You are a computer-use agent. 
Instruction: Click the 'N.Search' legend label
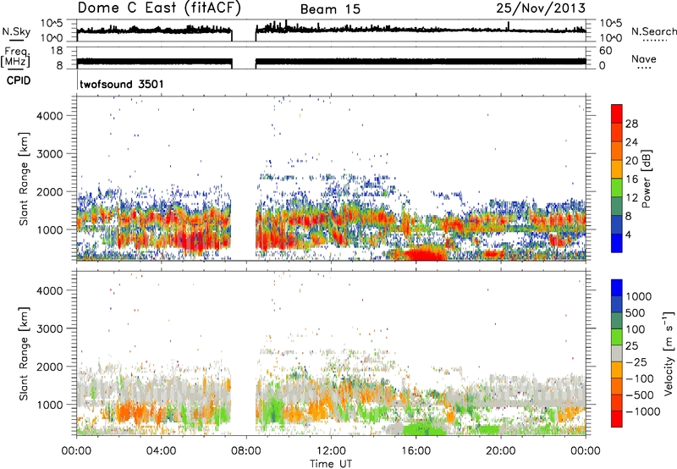653,31
